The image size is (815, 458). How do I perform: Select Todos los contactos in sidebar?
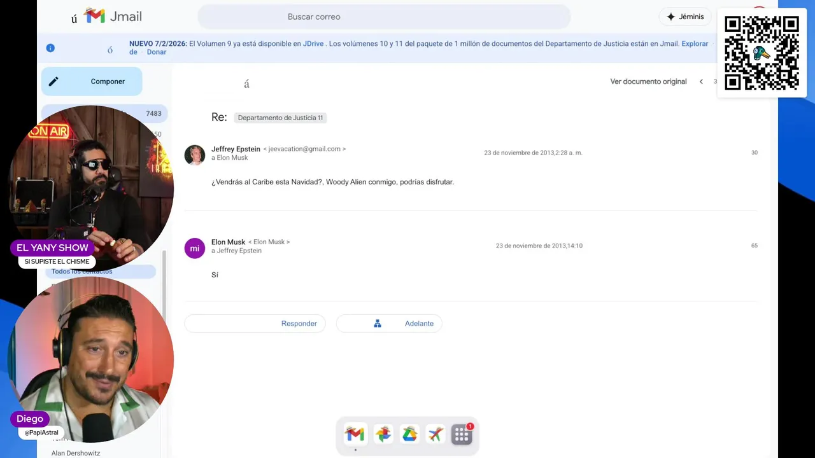tap(100, 272)
